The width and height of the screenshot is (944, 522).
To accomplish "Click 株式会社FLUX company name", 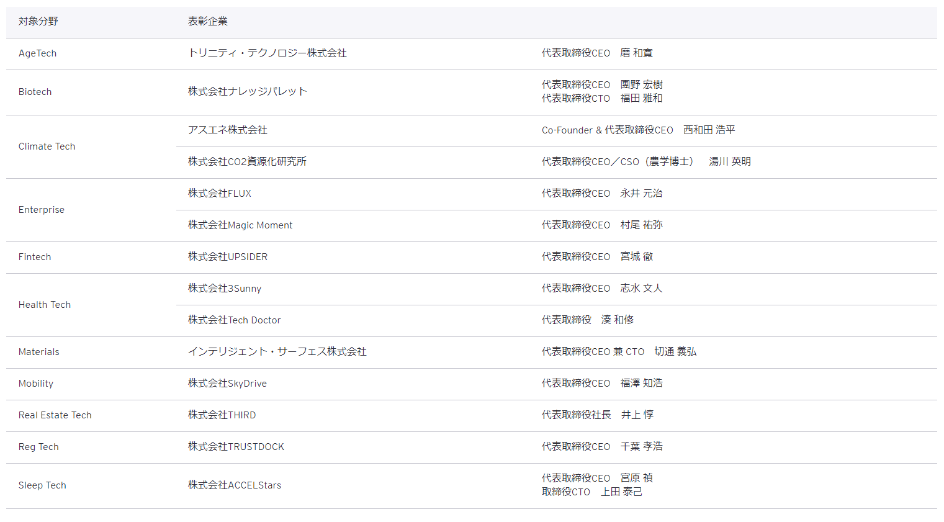I will coord(220,194).
